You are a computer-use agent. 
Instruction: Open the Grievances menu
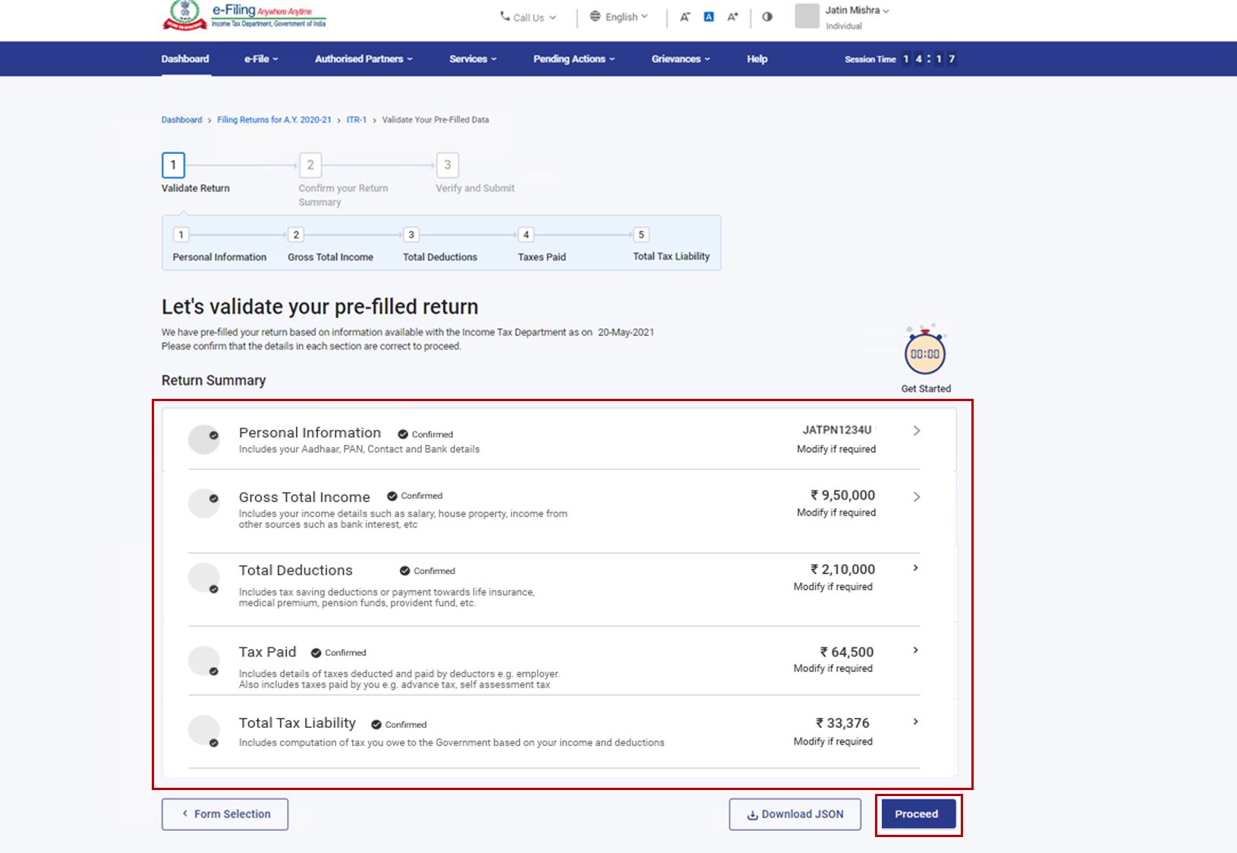point(679,58)
